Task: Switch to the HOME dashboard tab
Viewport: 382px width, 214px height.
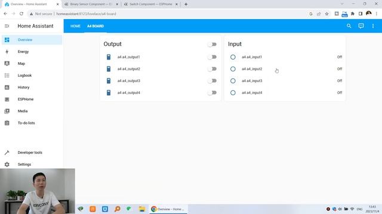Action: click(75, 26)
